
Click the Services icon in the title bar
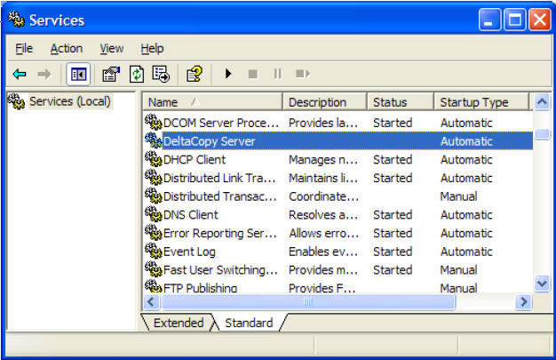[16, 20]
